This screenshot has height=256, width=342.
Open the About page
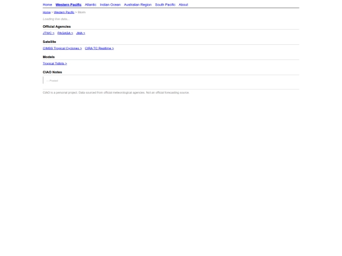183,4
